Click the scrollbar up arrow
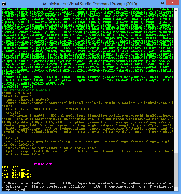The width and height of the screenshot is (181, 194). (176, 10)
